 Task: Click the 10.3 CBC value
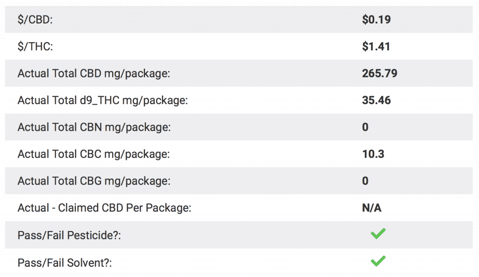373,154
